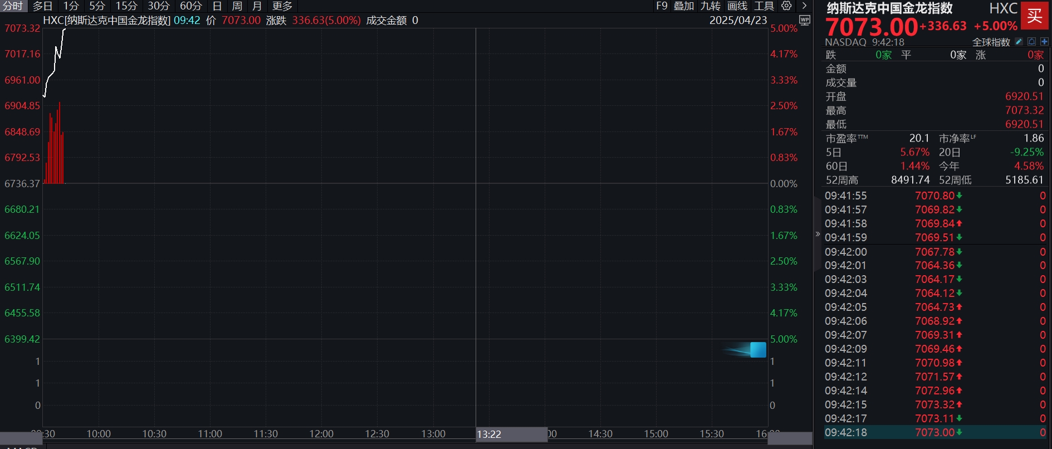
Task: Click the 涨跌 value 336.63(5.00%) in chart header
Action: (326, 20)
